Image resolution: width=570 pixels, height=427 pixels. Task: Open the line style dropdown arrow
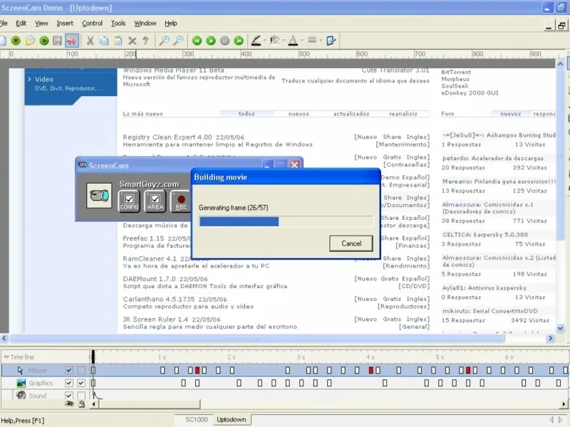tap(321, 41)
